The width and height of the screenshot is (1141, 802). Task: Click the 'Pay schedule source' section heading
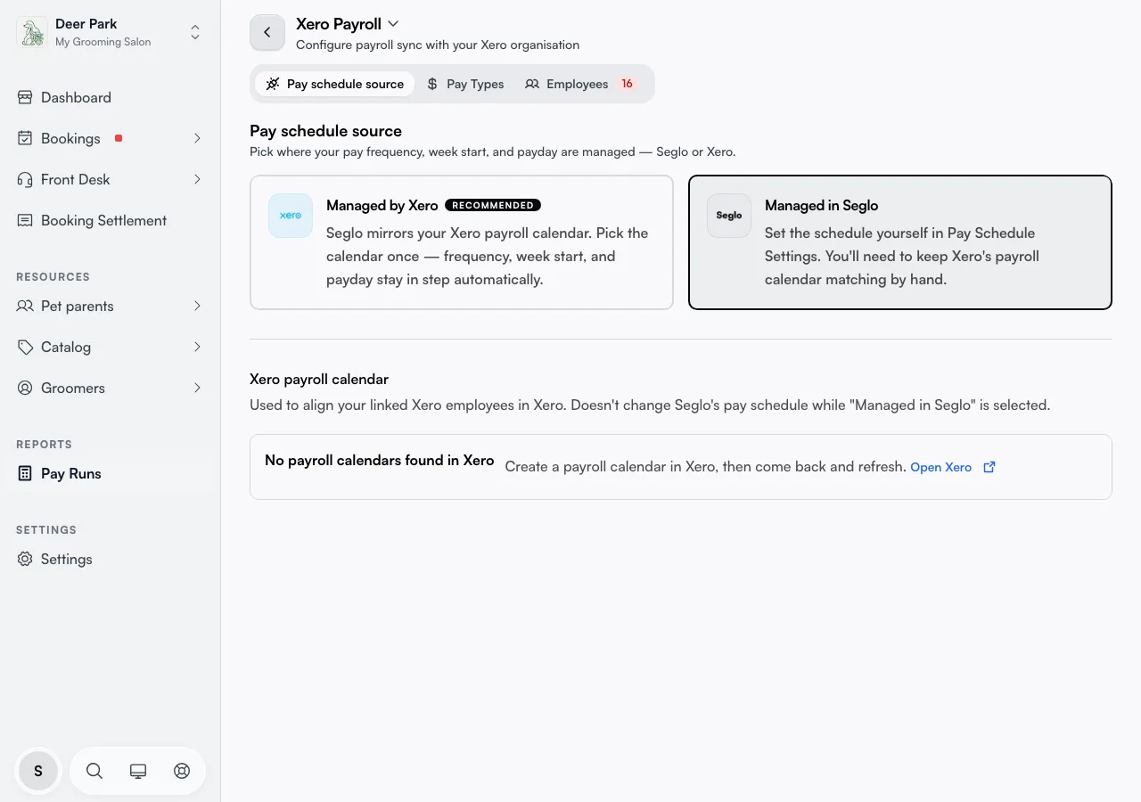click(x=325, y=131)
